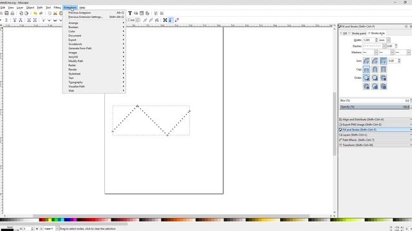Click the Export toolbar icon
This screenshot has height=231, width=412.
pyautogui.click(x=26, y=13)
